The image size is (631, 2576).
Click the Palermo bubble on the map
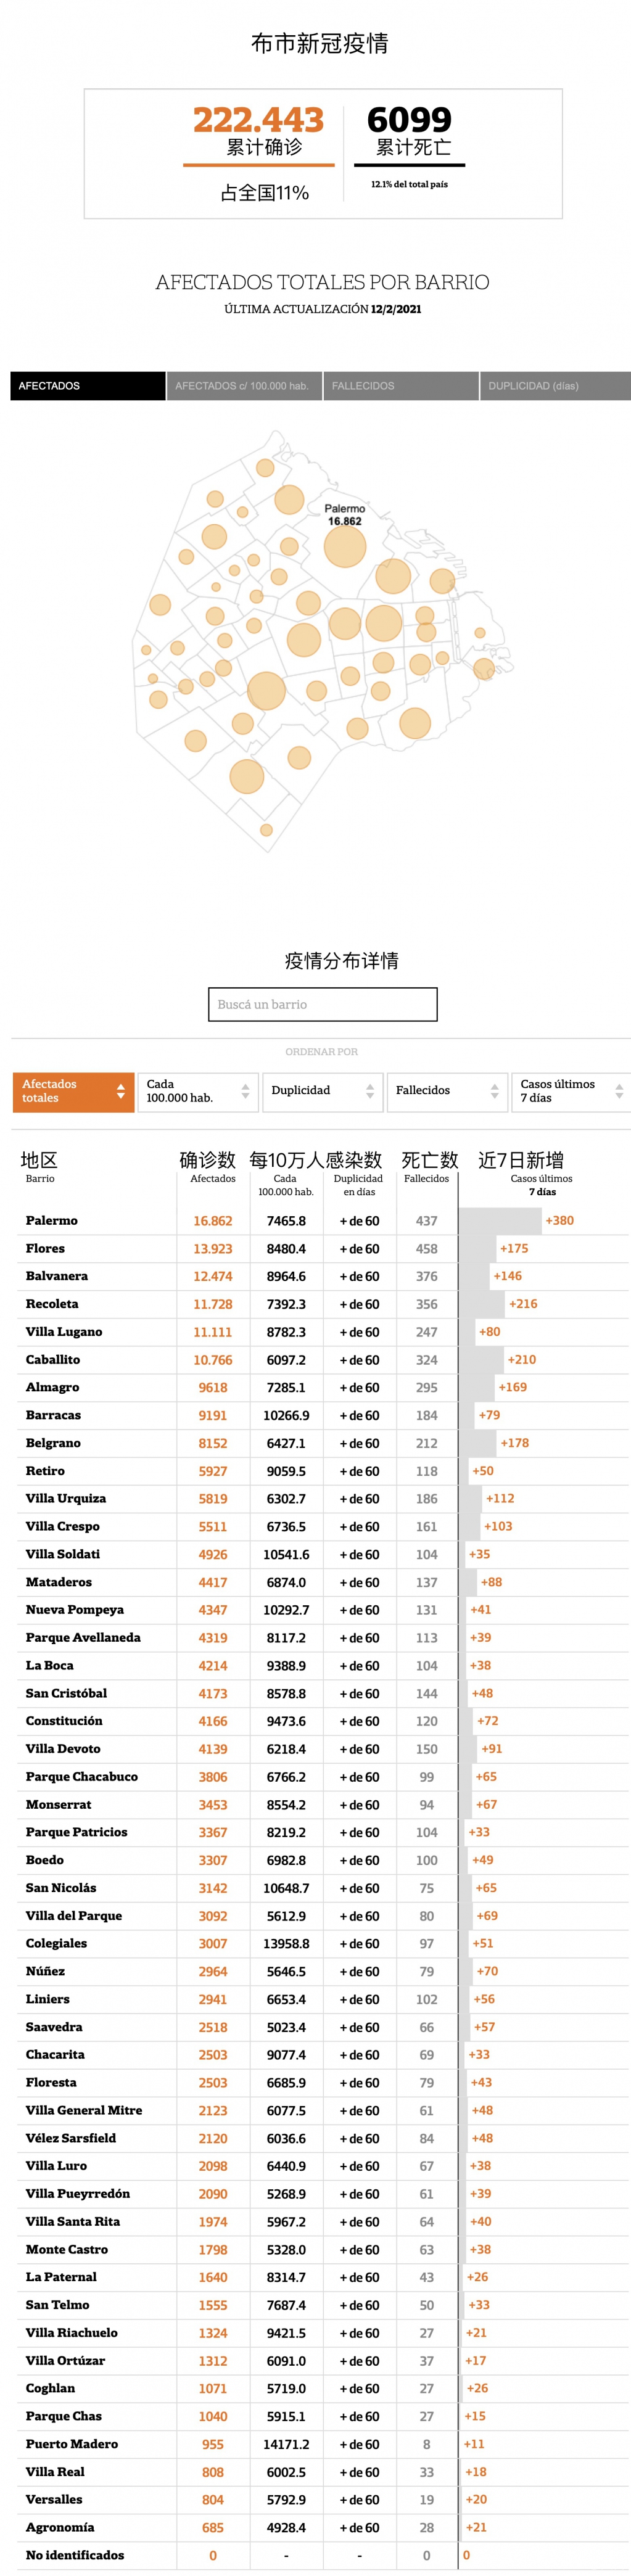pos(344,547)
